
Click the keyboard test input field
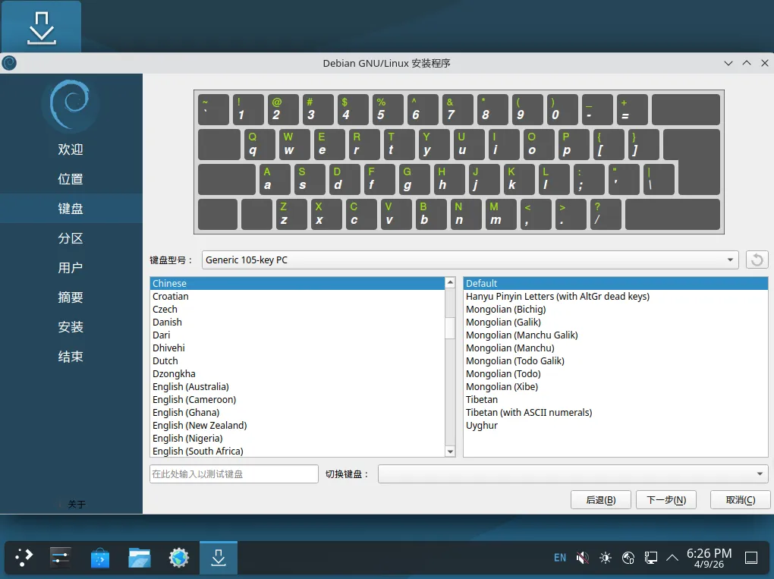pyautogui.click(x=234, y=474)
